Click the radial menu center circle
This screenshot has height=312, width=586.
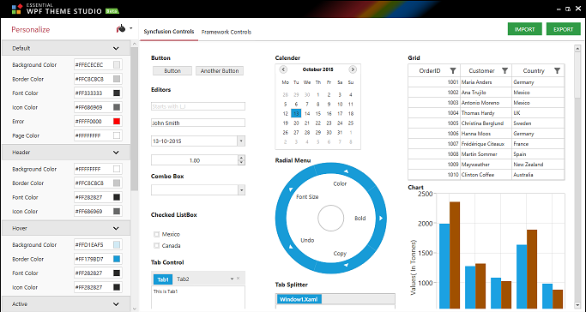(330, 219)
